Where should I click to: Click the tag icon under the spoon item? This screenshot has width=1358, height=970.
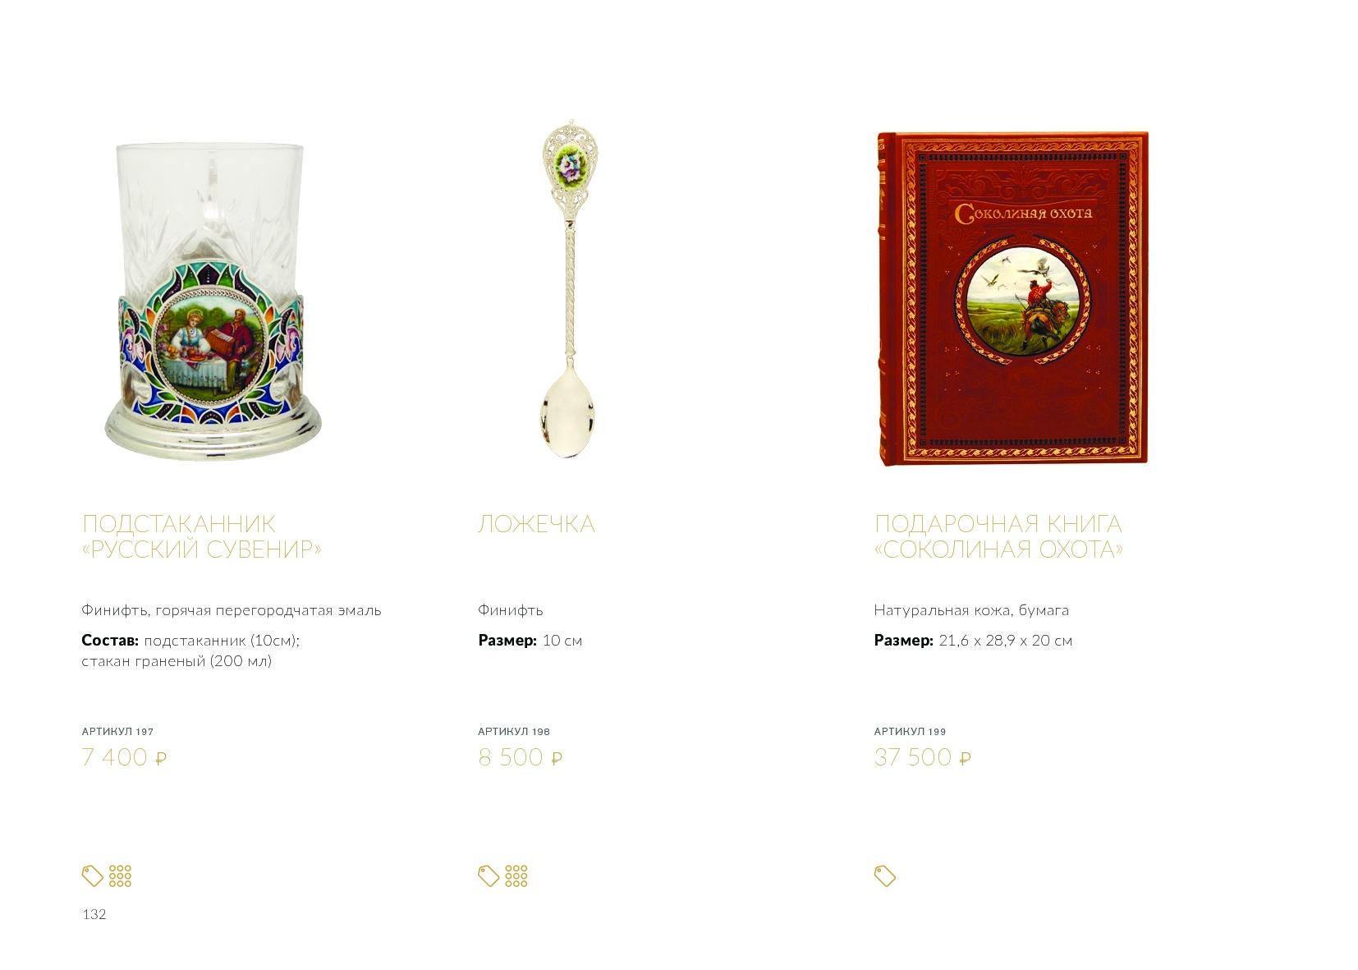click(489, 876)
